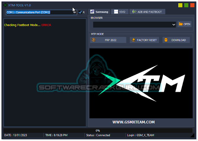
Task: Click the XTM logo banner image
Action: pyautogui.click(x=141, y=83)
